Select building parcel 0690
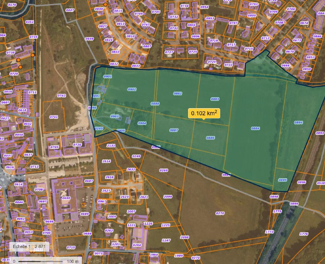 pos(66,198)
